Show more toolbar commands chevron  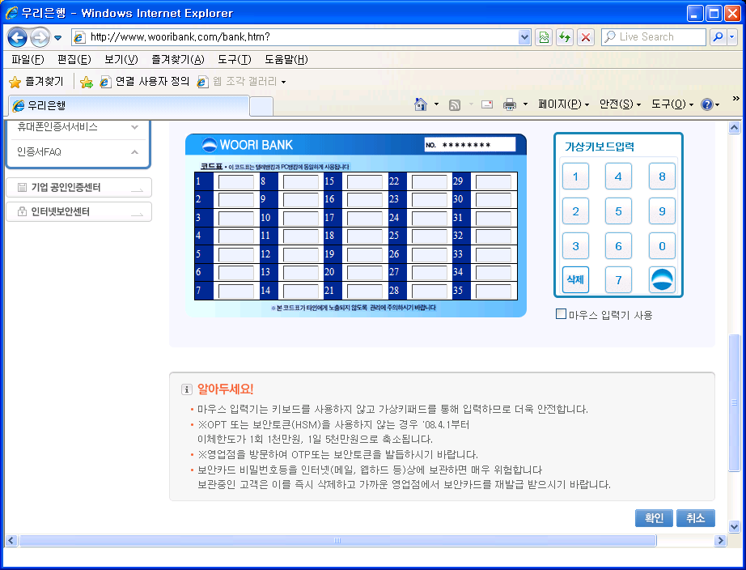click(736, 99)
